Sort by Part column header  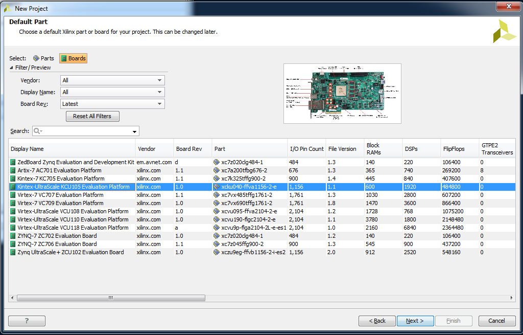pyautogui.click(x=250, y=149)
